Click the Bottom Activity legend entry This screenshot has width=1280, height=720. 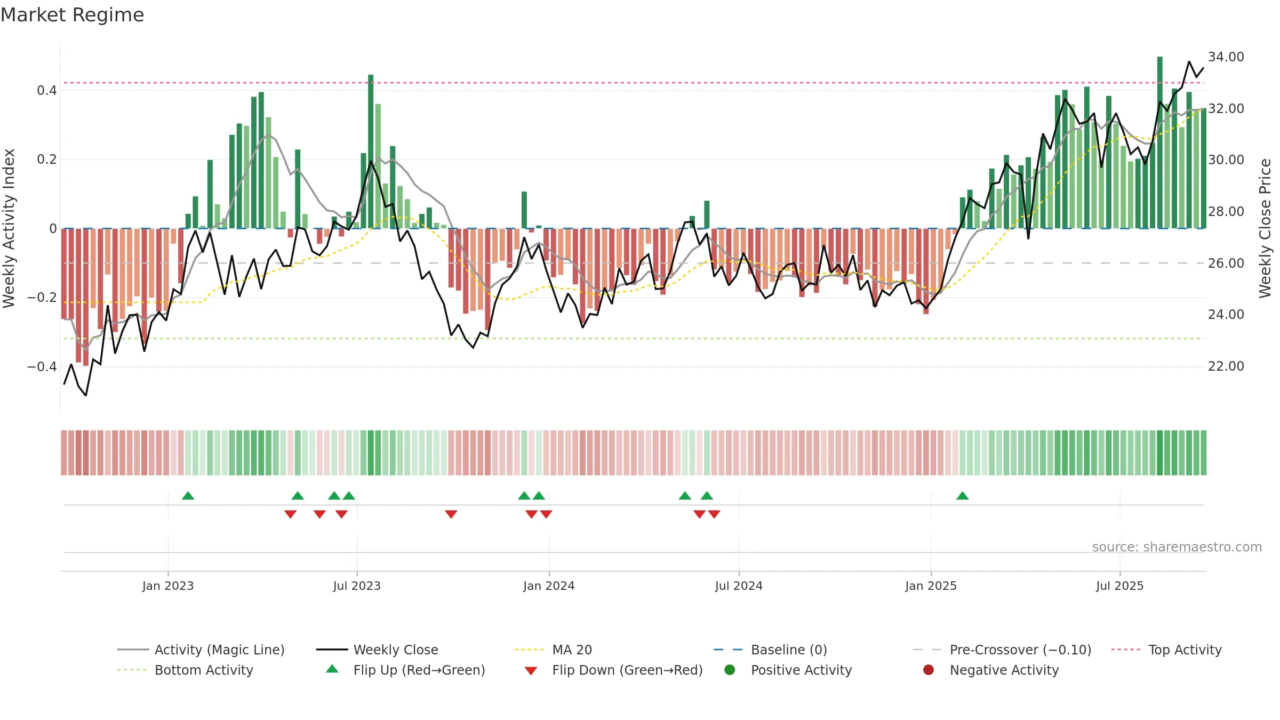point(185,670)
